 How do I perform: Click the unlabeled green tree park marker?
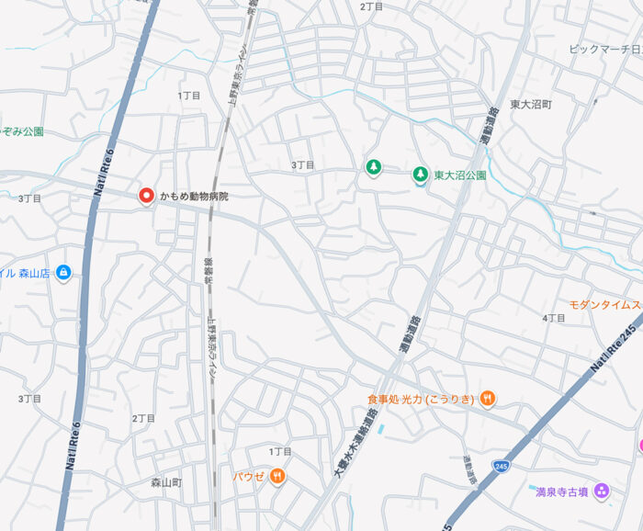click(373, 168)
